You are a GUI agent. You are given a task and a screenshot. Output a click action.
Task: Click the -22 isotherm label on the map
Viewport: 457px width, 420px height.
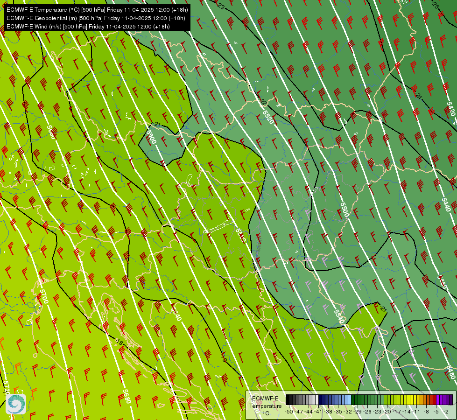pos(263,102)
